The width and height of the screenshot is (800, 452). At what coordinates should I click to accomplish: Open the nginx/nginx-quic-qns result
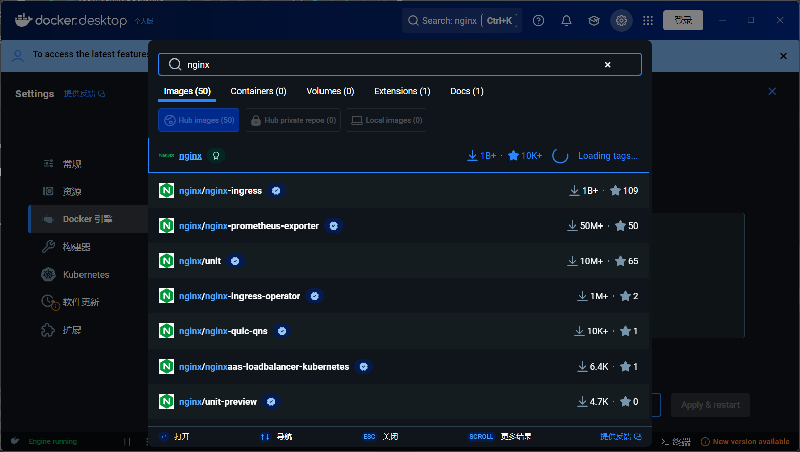click(x=398, y=331)
